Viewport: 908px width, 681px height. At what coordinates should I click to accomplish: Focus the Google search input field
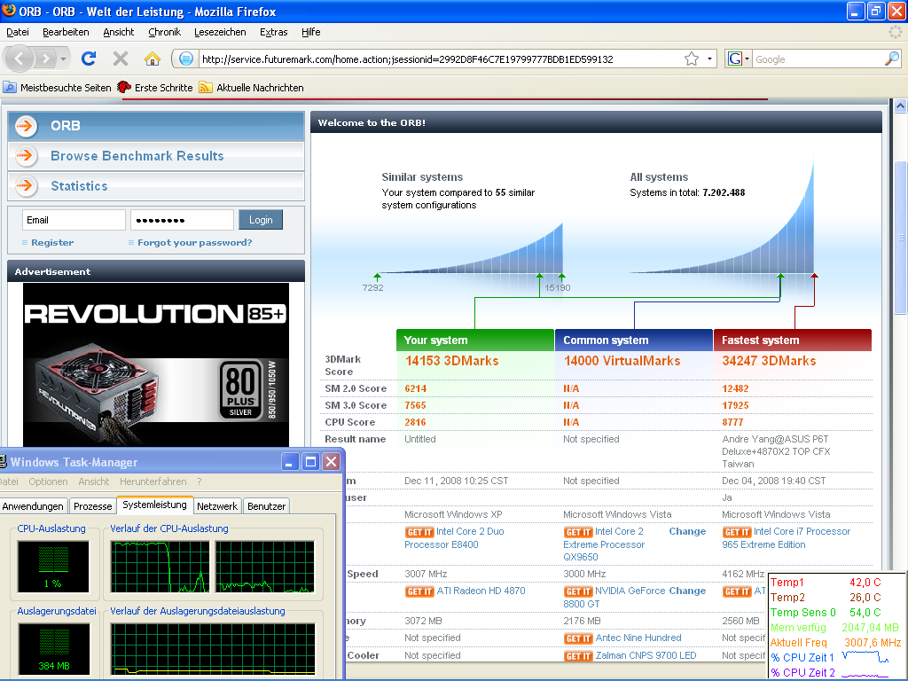(x=818, y=59)
